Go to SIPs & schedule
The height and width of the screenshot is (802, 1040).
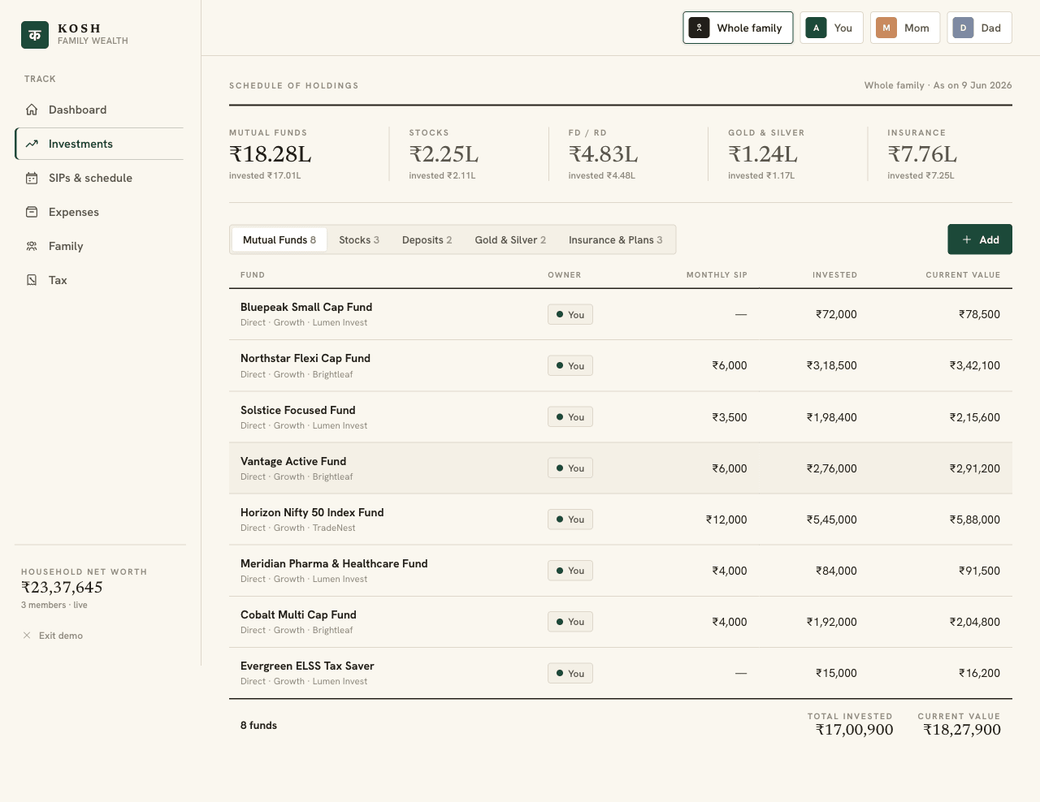point(99,178)
